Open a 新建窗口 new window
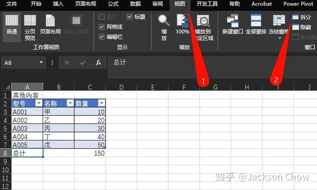The width and height of the screenshot is (317, 190). pos(233,24)
